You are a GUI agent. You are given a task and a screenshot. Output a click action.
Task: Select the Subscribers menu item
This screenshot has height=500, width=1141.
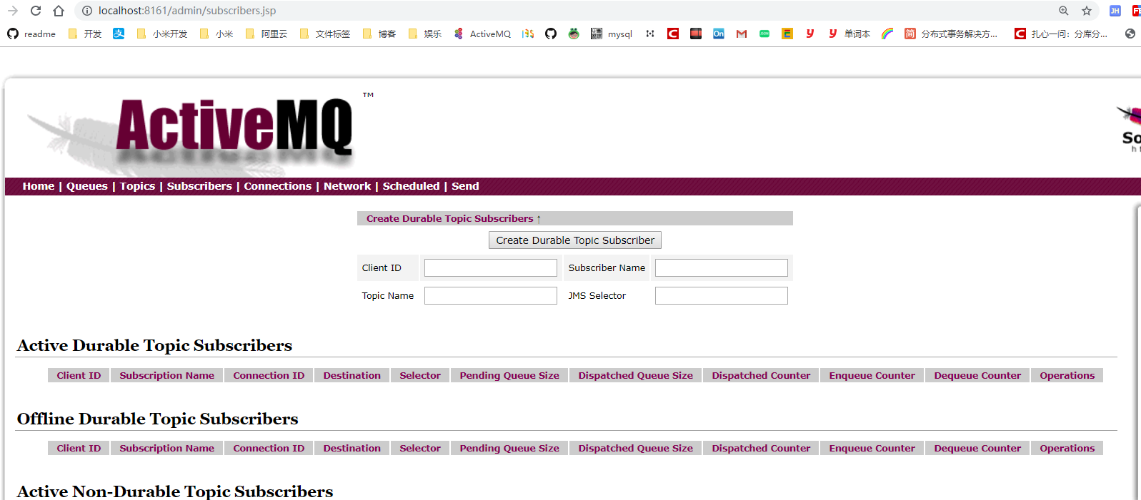(199, 186)
